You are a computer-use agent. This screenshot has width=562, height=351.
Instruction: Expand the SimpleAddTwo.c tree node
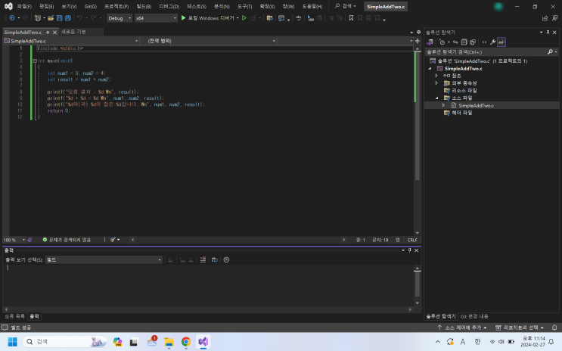pos(444,105)
